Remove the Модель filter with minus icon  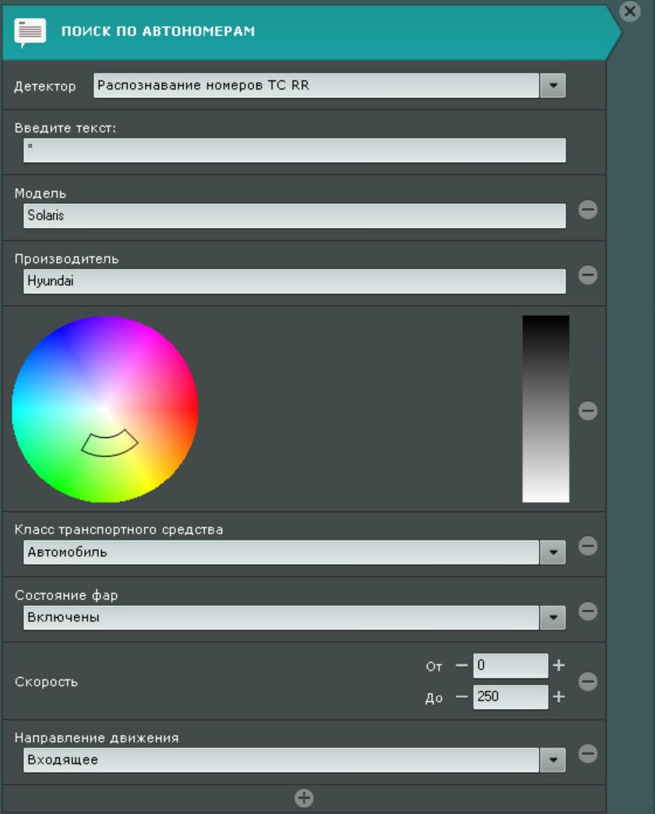pos(588,210)
